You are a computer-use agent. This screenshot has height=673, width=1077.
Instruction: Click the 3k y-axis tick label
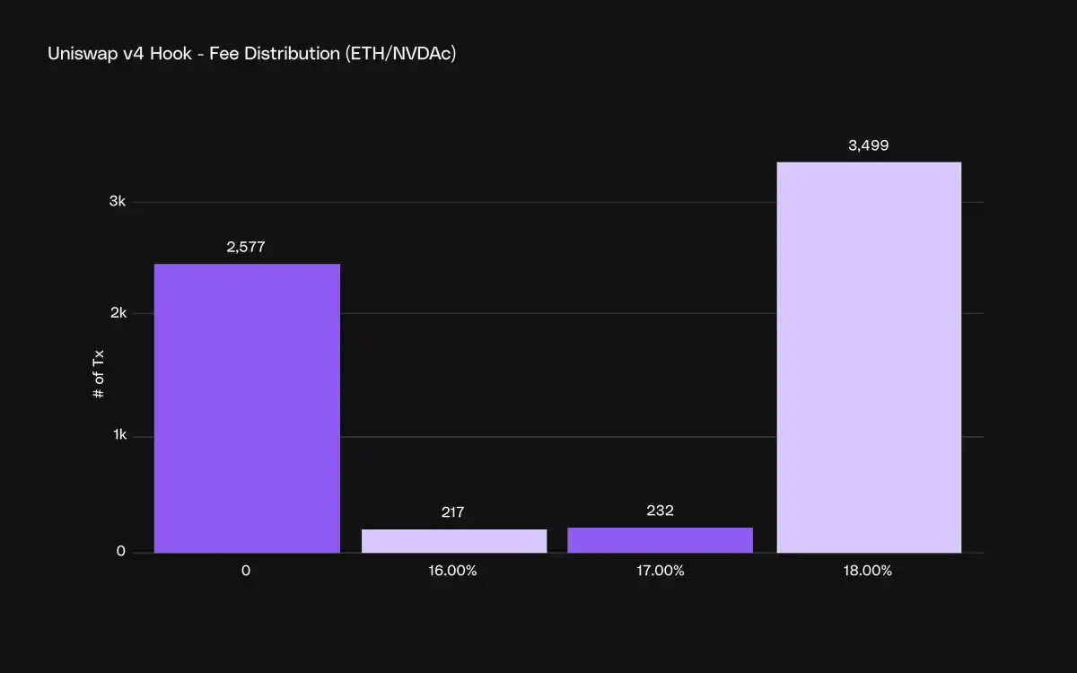point(117,202)
